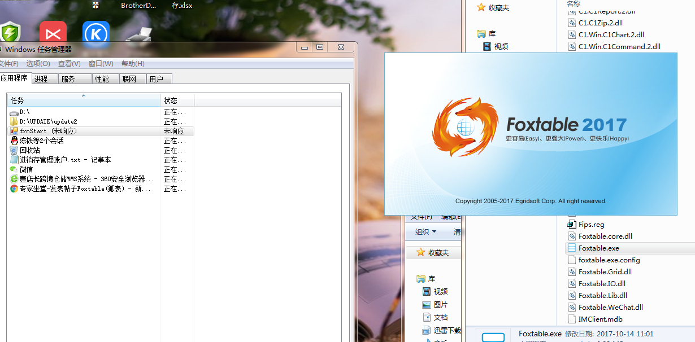Open the printer shortcut on the desktop
Screen dimensions: 695x342
[x=138, y=35]
